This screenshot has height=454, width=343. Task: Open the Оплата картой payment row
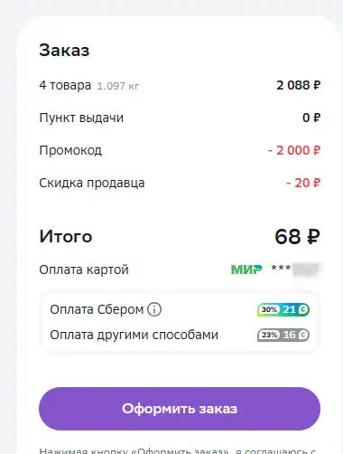180,270
